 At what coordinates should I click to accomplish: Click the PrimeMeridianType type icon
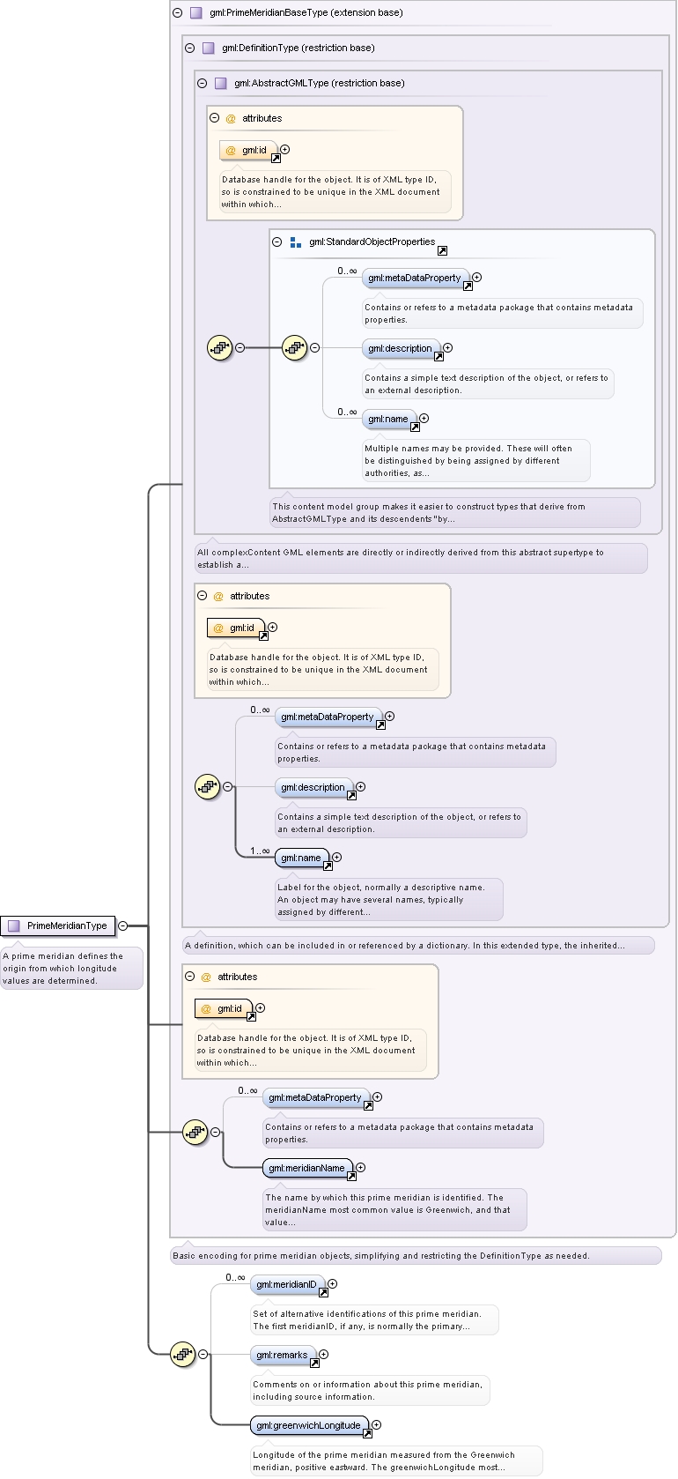point(13,925)
